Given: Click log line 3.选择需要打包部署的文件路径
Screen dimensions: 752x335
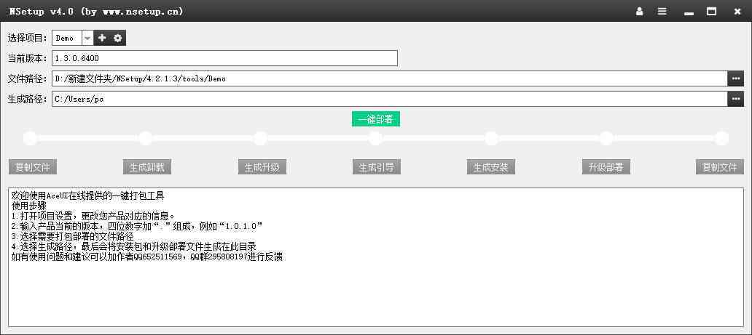Looking at the screenshot, I should point(72,236).
